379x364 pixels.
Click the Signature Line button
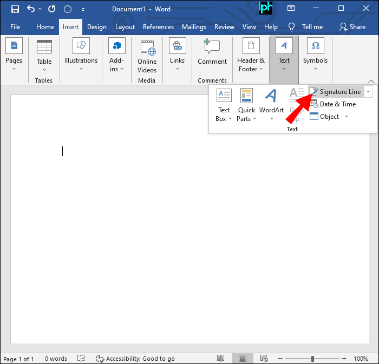(336, 92)
